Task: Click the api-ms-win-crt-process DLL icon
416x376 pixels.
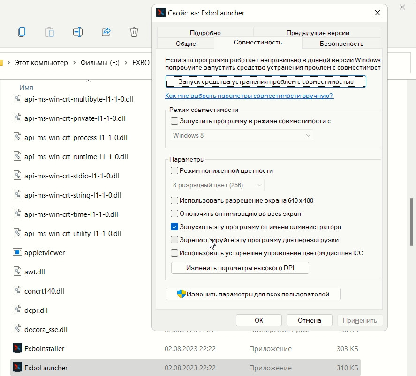Action: [17, 137]
